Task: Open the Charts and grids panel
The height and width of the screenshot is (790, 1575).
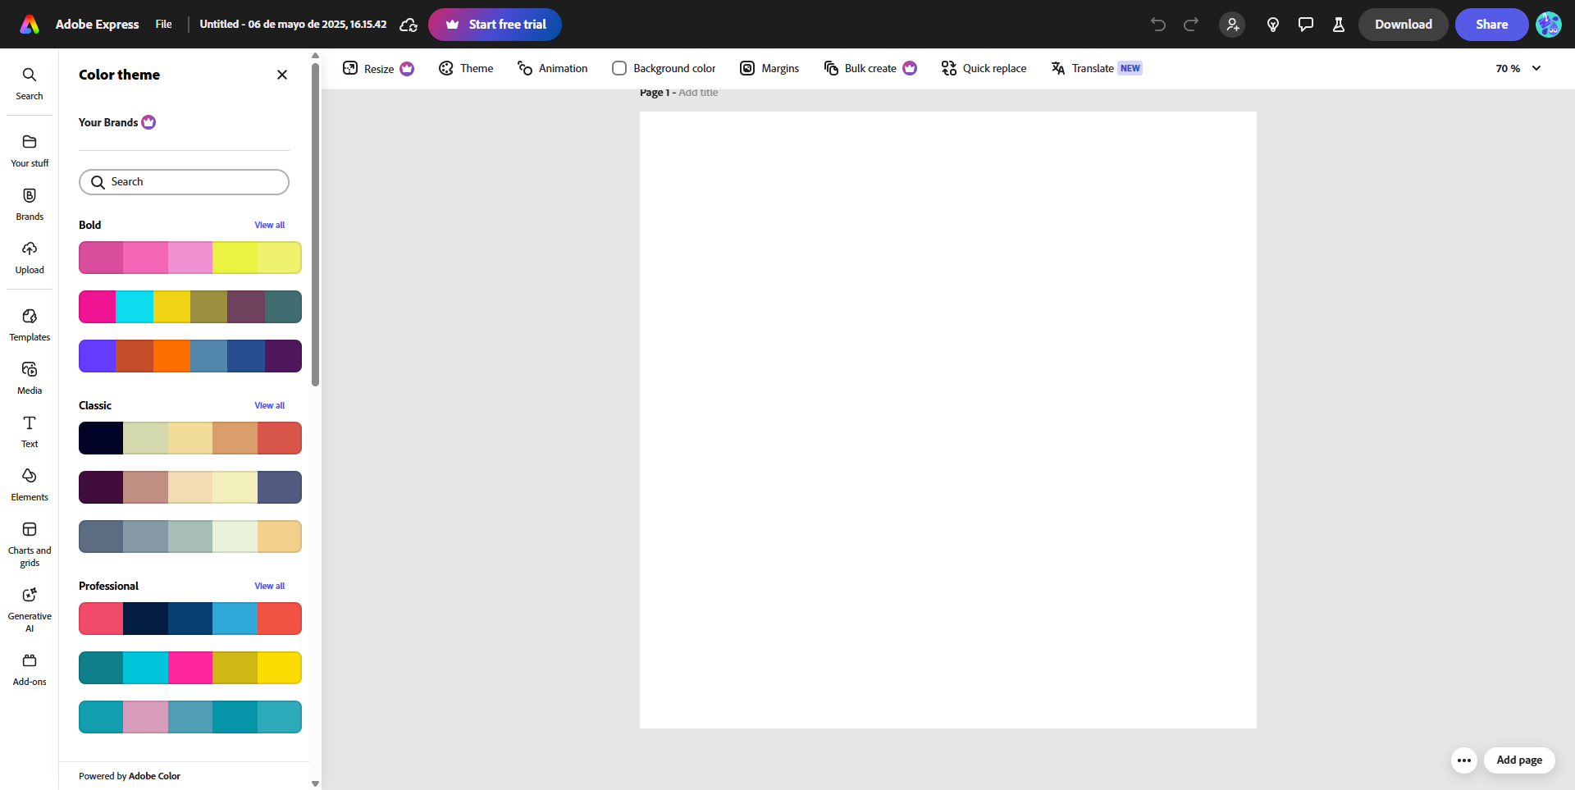Action: pos(30,543)
